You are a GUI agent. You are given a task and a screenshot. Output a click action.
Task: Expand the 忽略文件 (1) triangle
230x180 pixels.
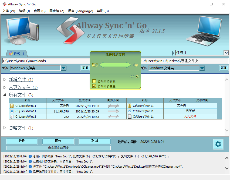[x=5, y=128]
